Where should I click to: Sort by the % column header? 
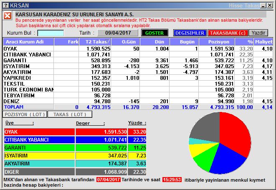click(x=244, y=42)
